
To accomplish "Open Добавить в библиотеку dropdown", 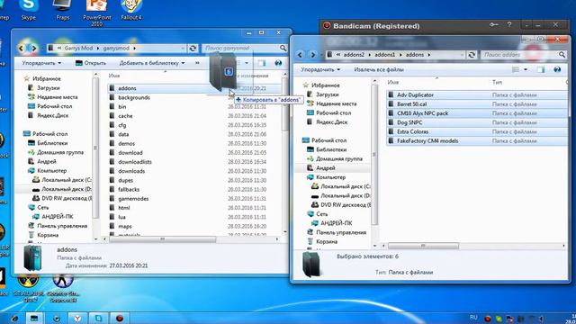I will 152,63.
